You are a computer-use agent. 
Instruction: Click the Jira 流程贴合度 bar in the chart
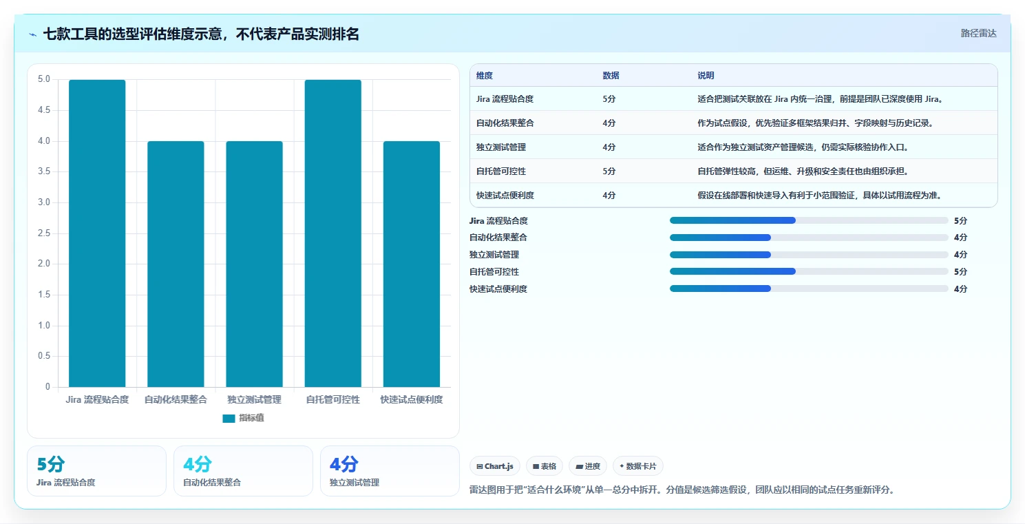pos(97,233)
